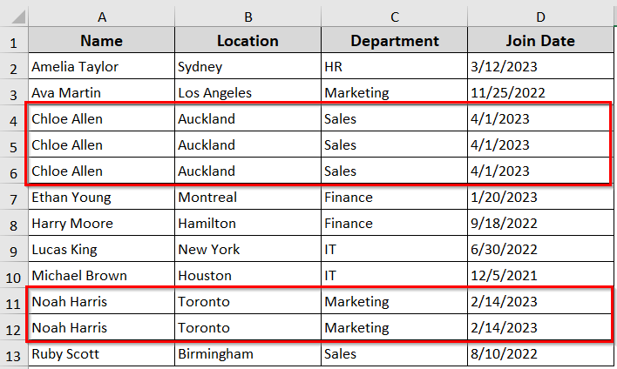This screenshot has height=369, width=617.
Task: Select Lucas King's IT department cell
Action: coord(394,250)
